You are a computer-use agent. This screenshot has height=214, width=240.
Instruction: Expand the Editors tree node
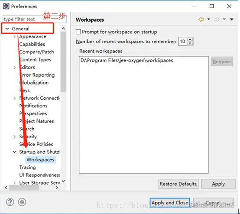tap(15, 67)
